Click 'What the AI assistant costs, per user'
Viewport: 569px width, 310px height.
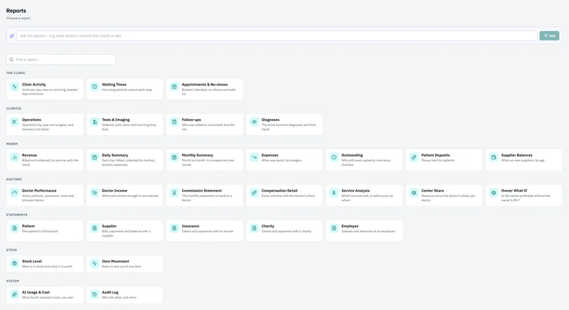pyautogui.click(x=47, y=297)
